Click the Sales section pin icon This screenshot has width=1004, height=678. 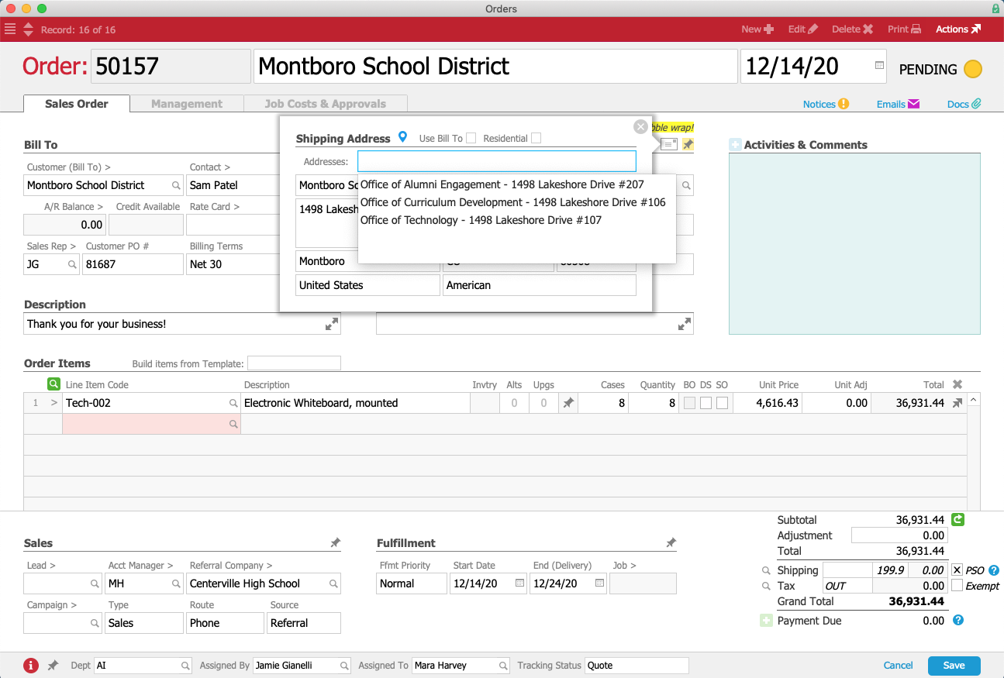[x=335, y=543]
